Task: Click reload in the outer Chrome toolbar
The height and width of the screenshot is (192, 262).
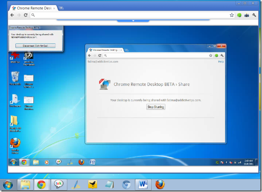Action: (26, 15)
